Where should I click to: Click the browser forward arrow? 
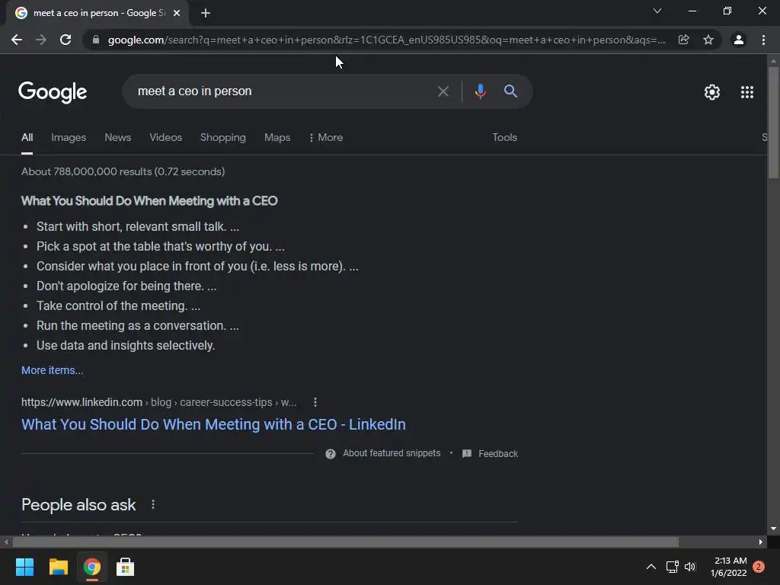pos(41,40)
